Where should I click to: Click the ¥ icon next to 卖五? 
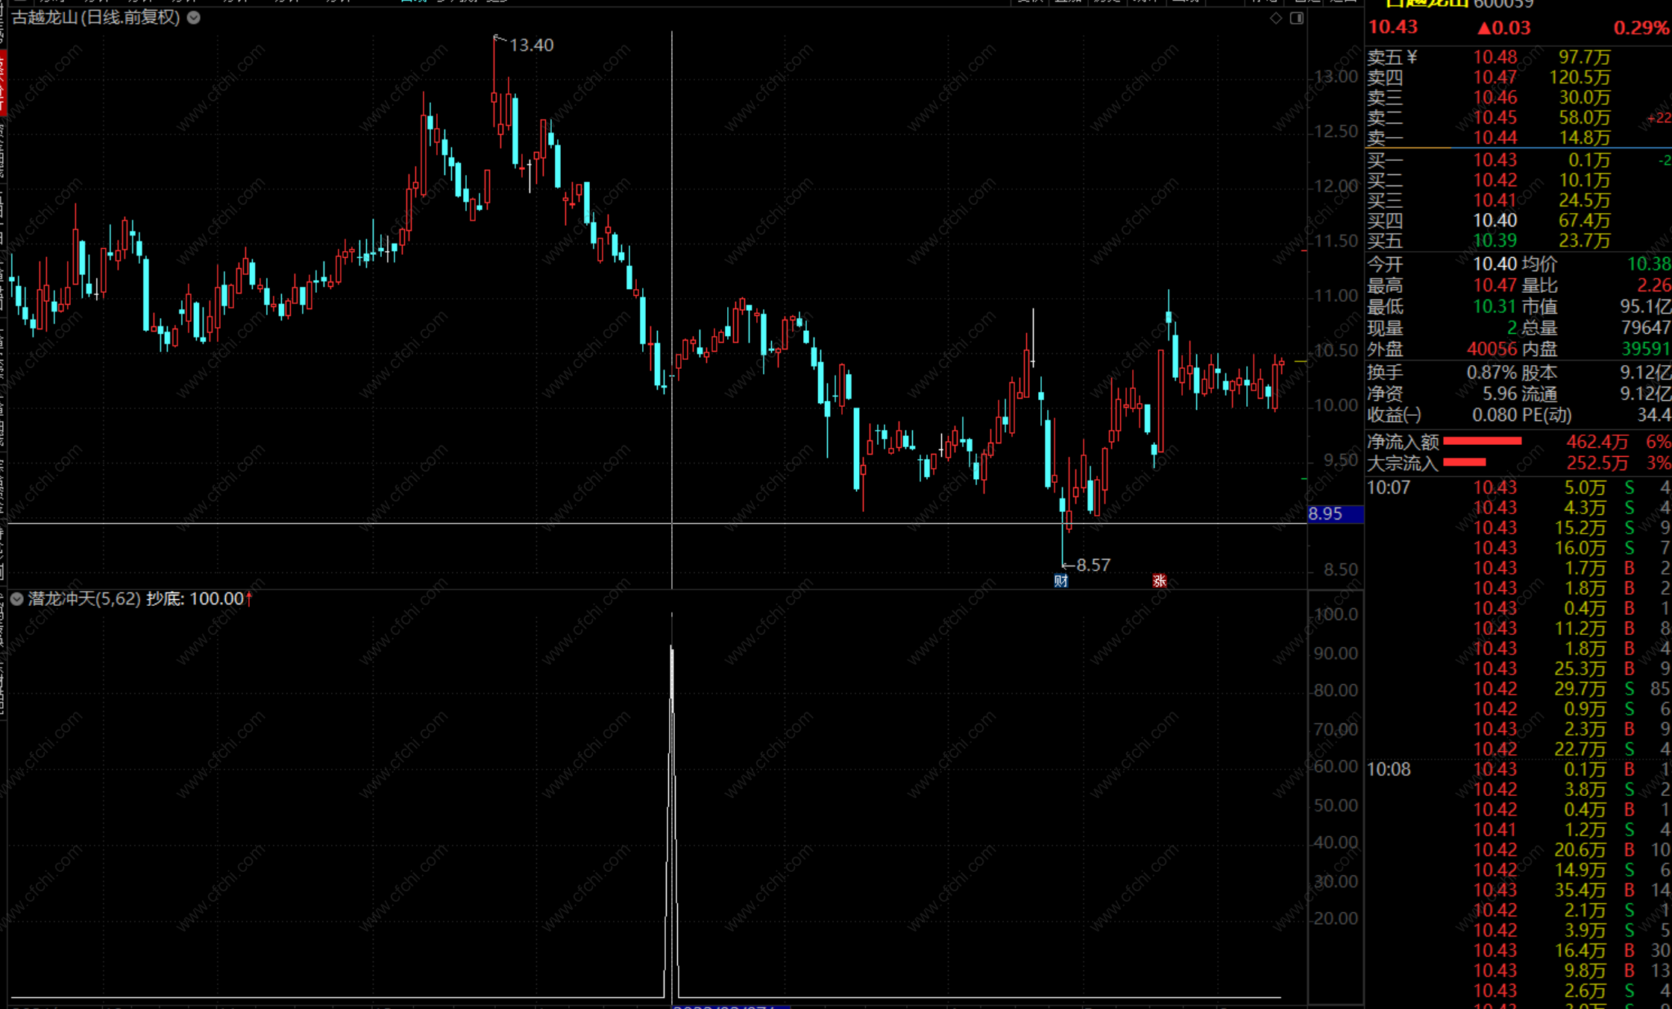point(1411,57)
